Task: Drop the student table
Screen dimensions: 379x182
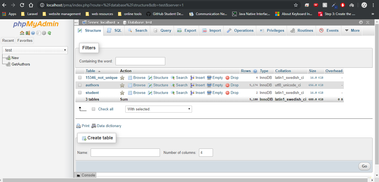Action: point(232,93)
